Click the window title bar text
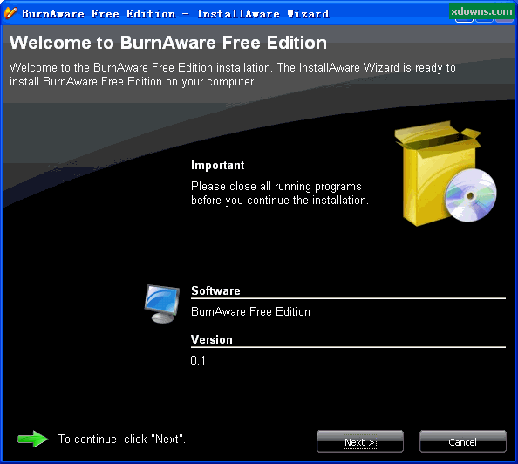Viewport: 518px width, 464px height. (x=175, y=14)
